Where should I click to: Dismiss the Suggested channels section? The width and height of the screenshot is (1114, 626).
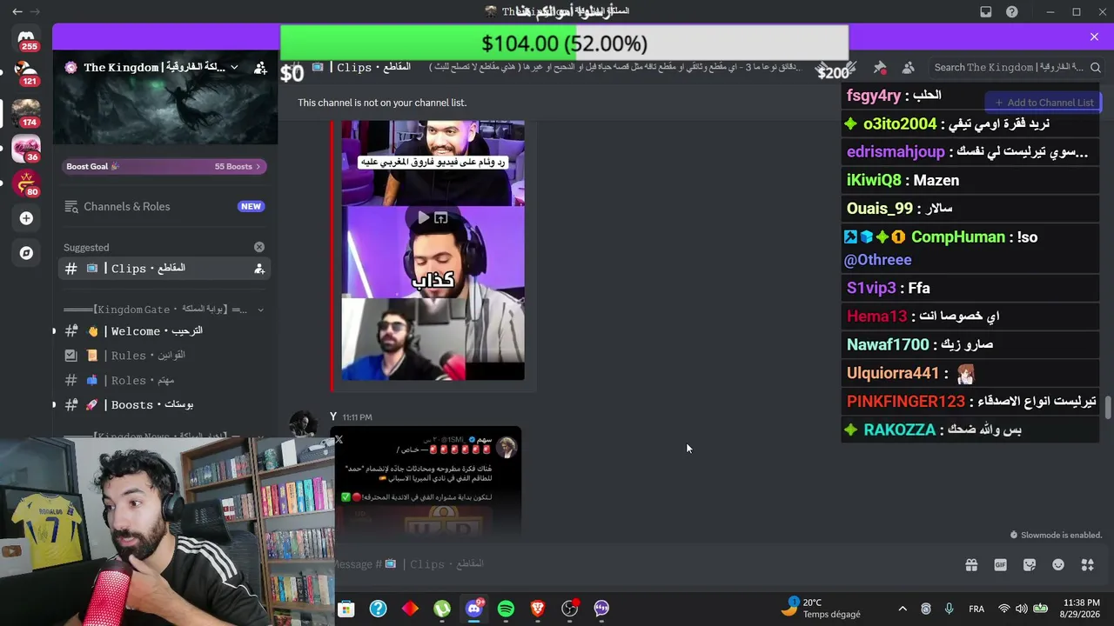click(x=258, y=247)
